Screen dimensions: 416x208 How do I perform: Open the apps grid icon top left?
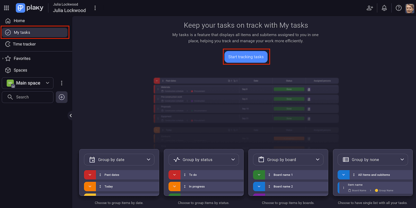click(6, 8)
